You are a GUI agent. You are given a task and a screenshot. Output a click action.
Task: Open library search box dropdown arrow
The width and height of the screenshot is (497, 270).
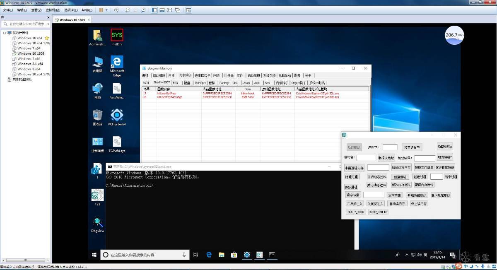(x=48, y=24)
